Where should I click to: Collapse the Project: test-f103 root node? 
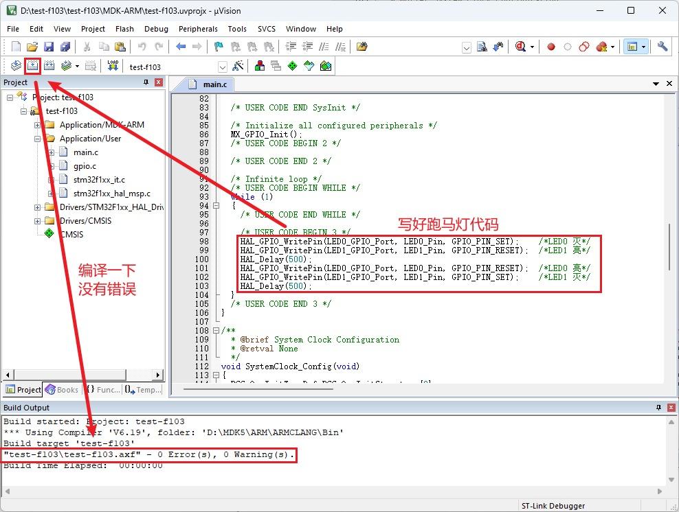[10, 97]
